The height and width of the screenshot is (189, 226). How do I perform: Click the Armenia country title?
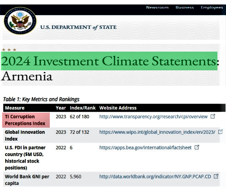tap(27, 76)
